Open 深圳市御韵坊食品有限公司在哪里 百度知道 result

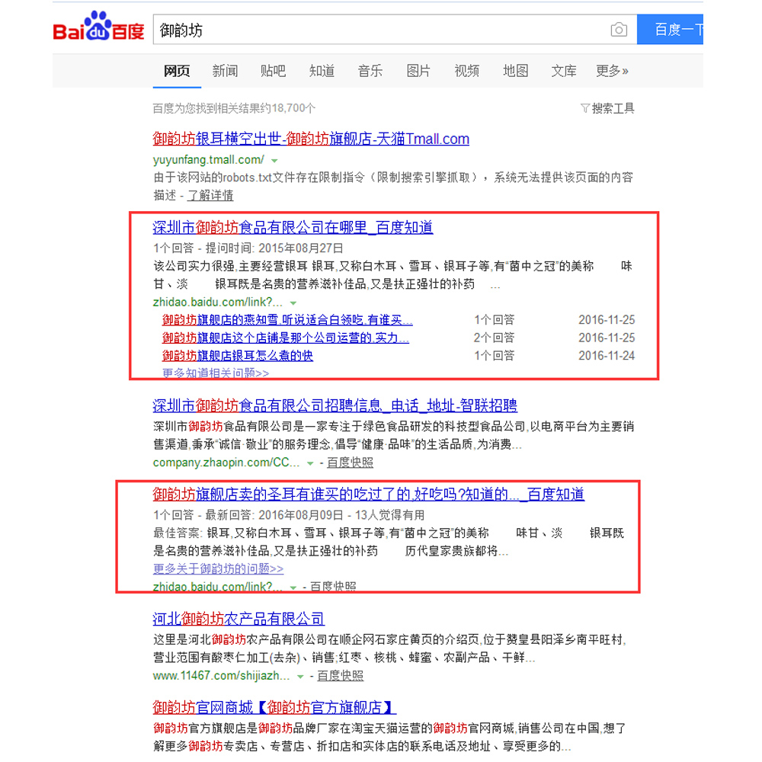tap(293, 227)
